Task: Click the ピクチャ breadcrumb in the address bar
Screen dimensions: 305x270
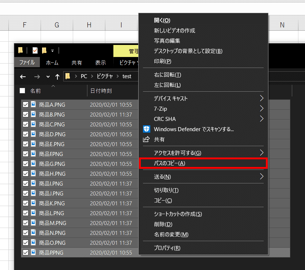Action: point(105,76)
